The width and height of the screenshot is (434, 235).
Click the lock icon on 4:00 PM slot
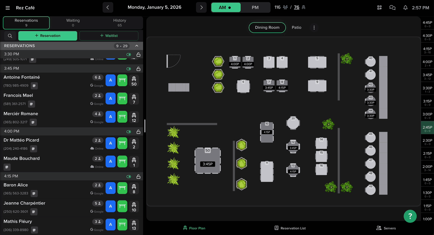click(138, 132)
